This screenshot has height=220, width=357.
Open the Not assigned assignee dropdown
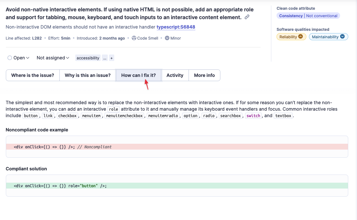click(x=53, y=58)
